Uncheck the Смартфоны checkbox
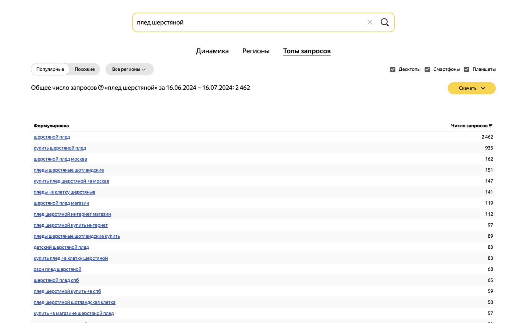The height and width of the screenshot is (323, 512). [x=427, y=69]
